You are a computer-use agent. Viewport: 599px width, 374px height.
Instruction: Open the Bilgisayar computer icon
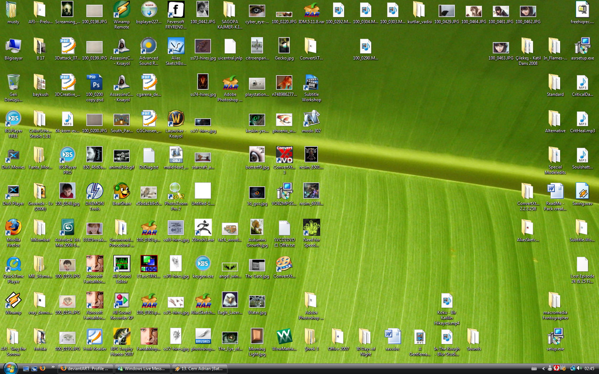(x=14, y=49)
